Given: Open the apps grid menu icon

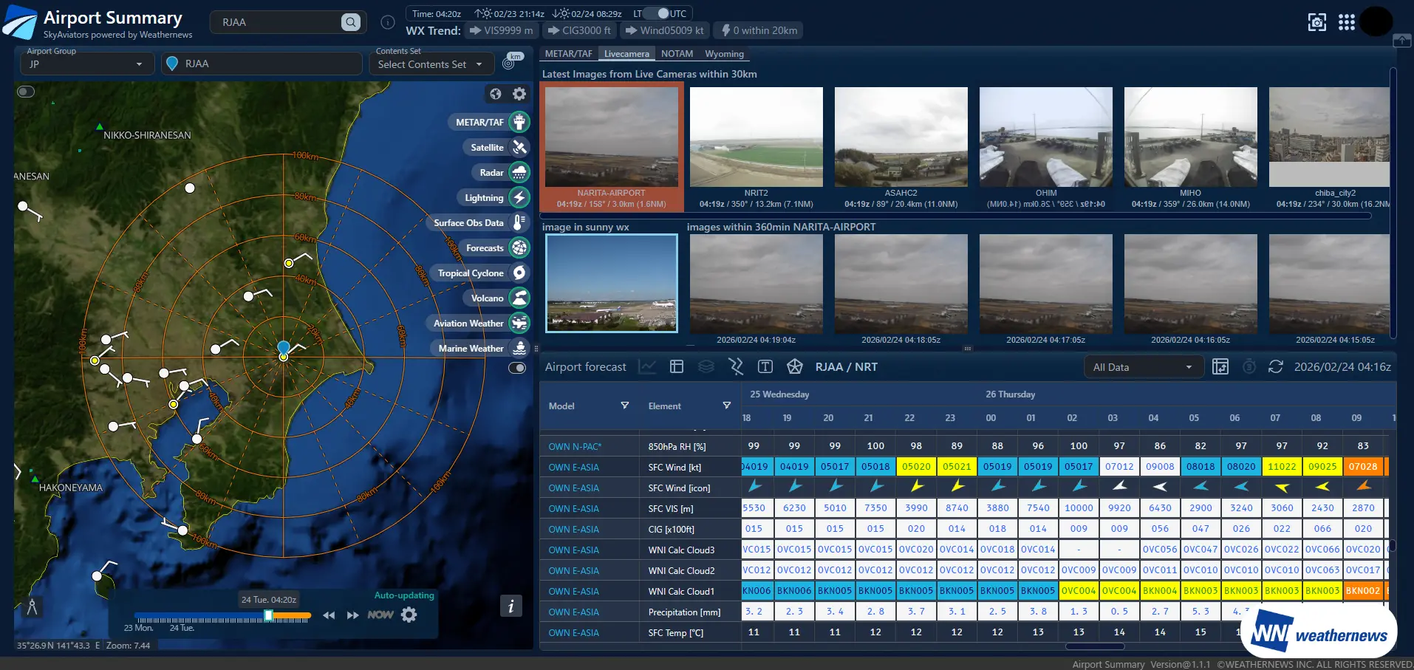Looking at the screenshot, I should point(1346,22).
